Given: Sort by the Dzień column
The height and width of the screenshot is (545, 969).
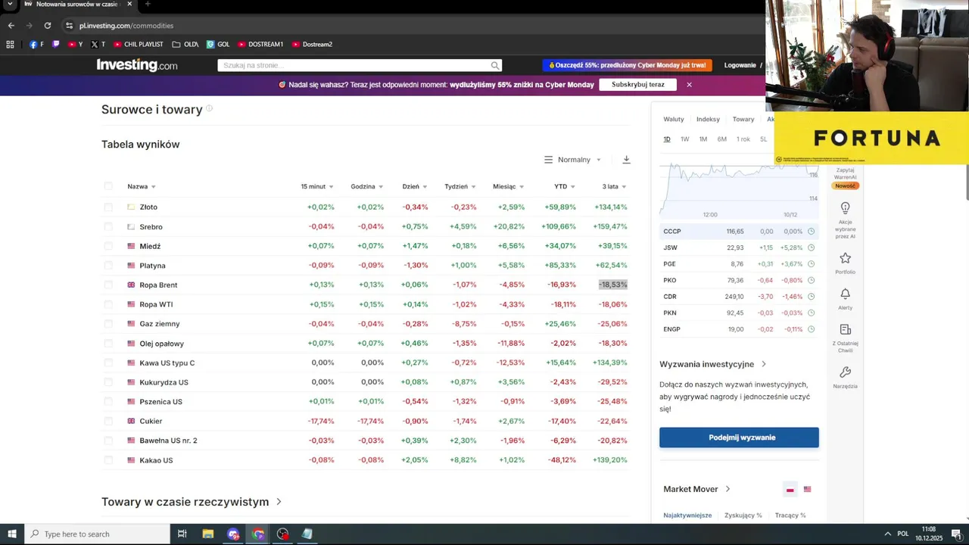Looking at the screenshot, I should [x=415, y=186].
